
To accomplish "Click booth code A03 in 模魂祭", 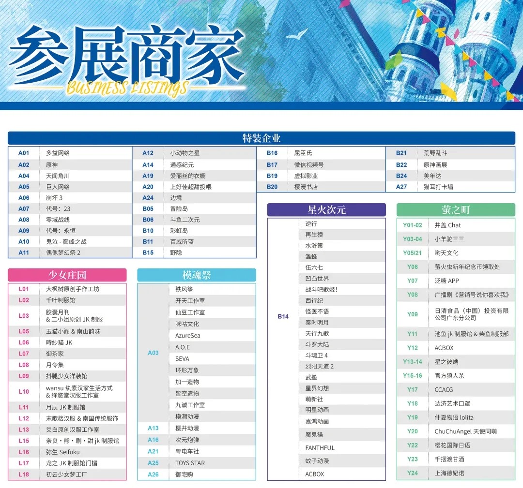I will [153, 353].
